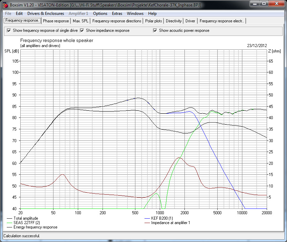Minimize the Boxsim window
287x242 pixels.
click(x=255, y=3)
